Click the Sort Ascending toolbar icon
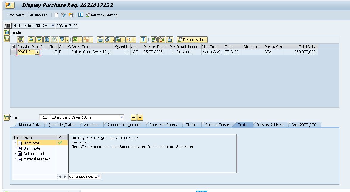Viewport: 350px width, 192px height. [31, 40]
